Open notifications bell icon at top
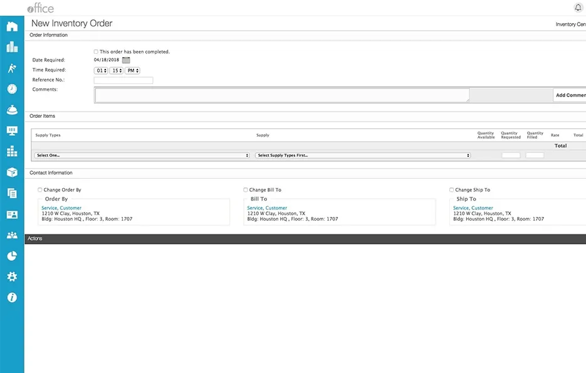 pyautogui.click(x=578, y=8)
